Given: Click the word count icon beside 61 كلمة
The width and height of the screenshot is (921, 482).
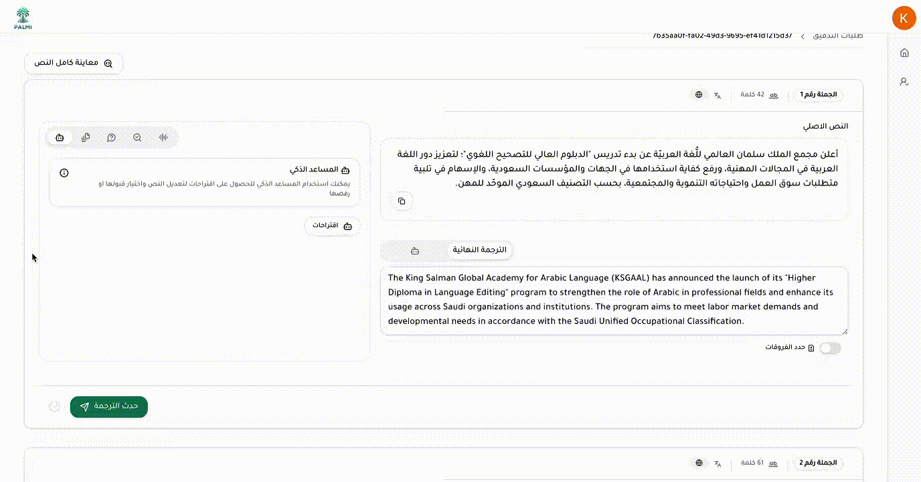Looking at the screenshot, I should click(x=774, y=463).
